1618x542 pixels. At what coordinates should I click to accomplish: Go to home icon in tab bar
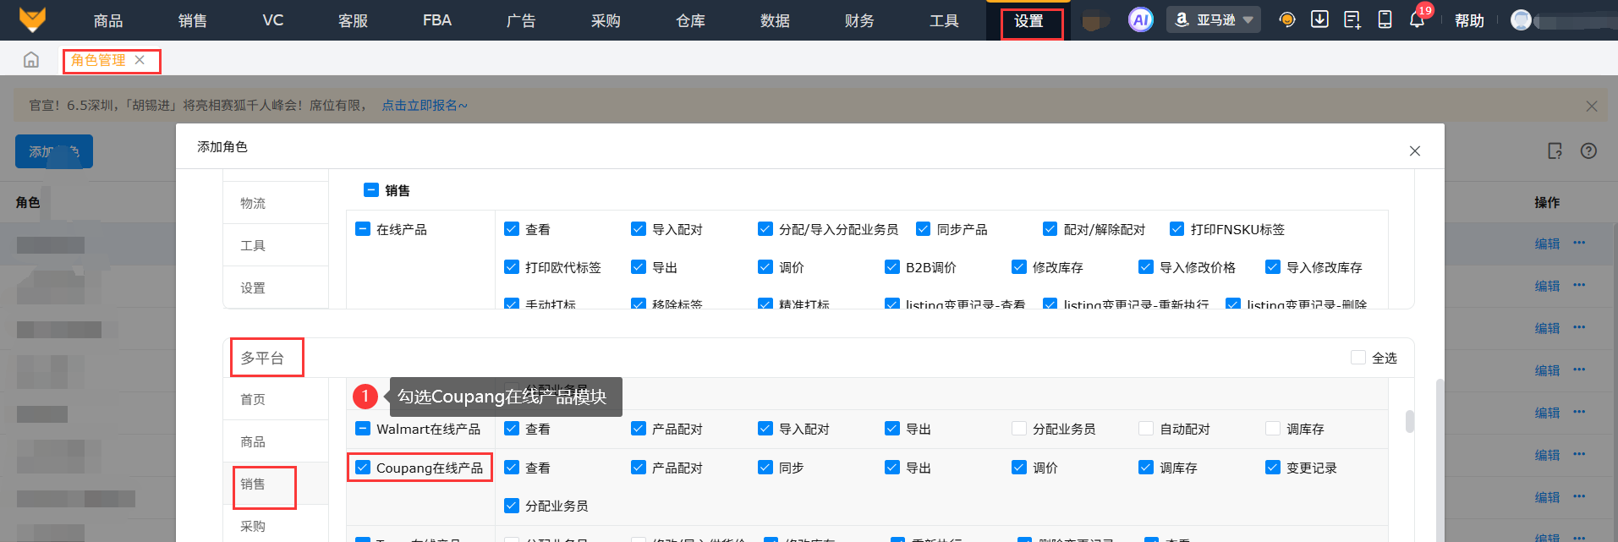click(x=31, y=60)
